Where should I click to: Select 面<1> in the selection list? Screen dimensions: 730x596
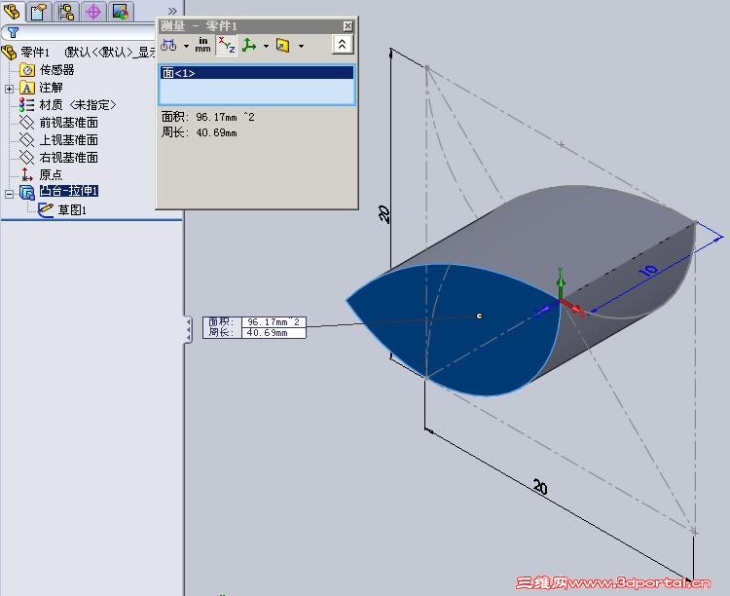pyautogui.click(x=257, y=73)
